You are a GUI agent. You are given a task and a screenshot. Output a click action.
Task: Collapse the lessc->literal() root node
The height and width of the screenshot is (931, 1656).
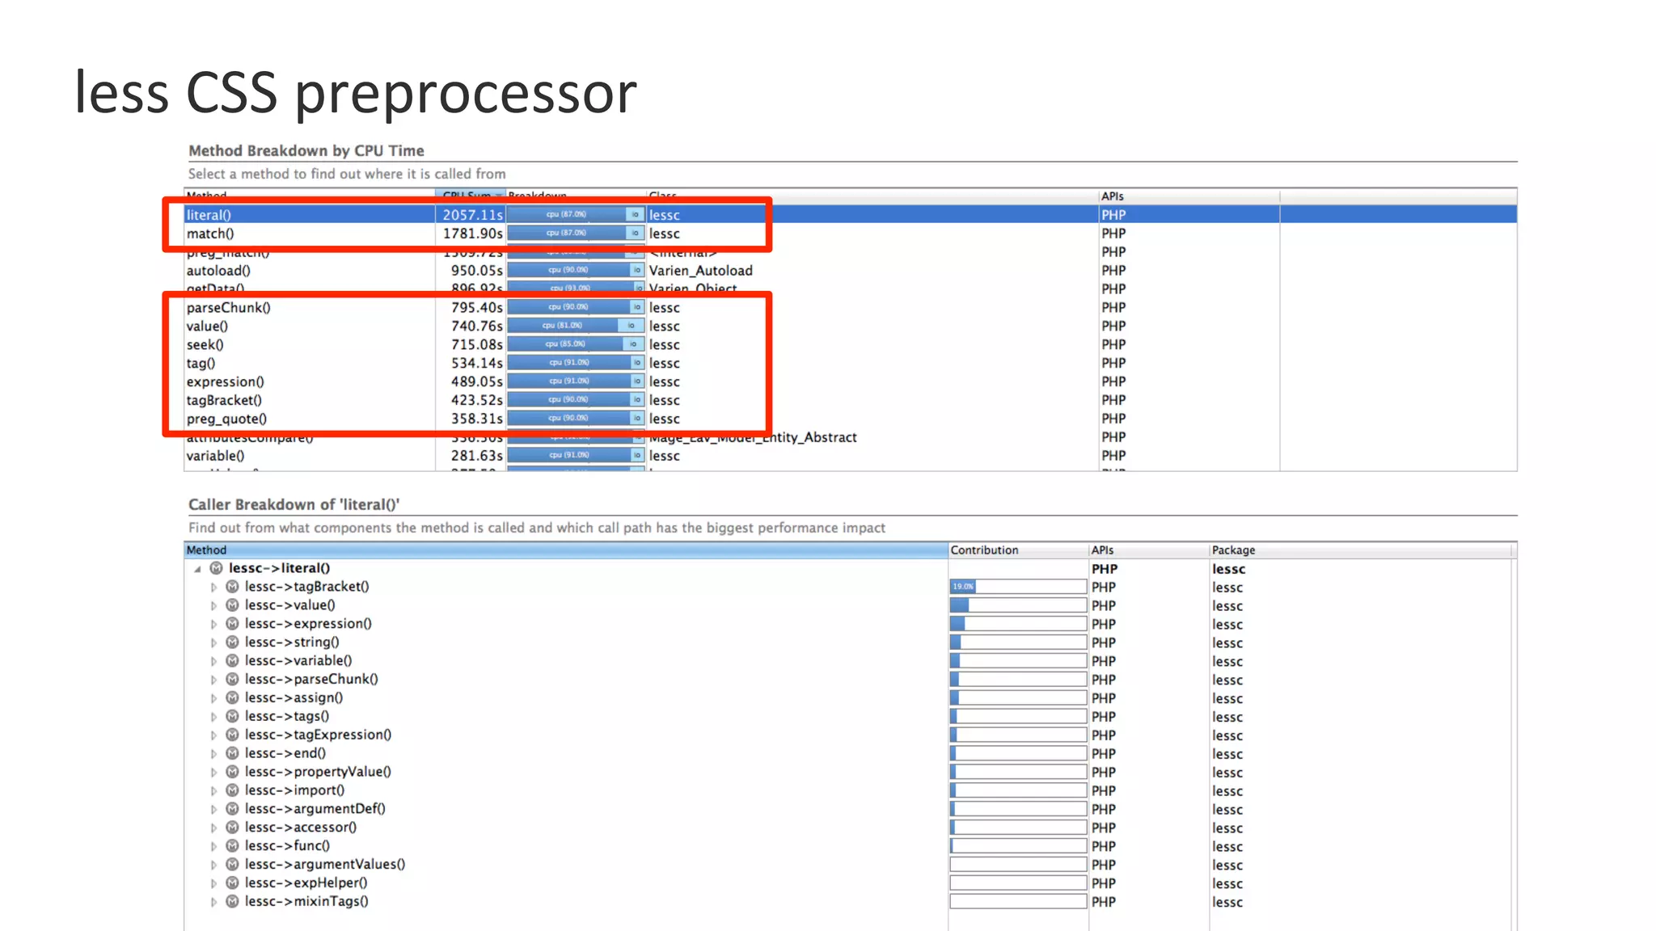click(197, 569)
